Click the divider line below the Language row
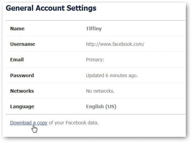Screen dimensions: 191x142 click(95, 114)
